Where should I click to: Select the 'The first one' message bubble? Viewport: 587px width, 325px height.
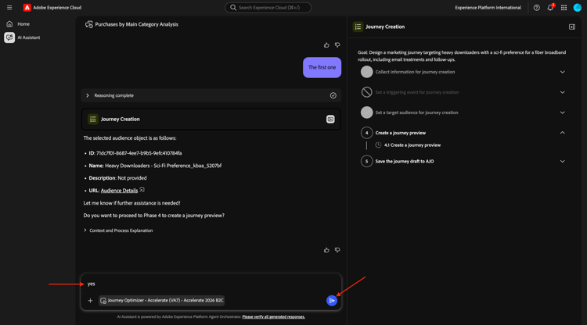coord(322,68)
